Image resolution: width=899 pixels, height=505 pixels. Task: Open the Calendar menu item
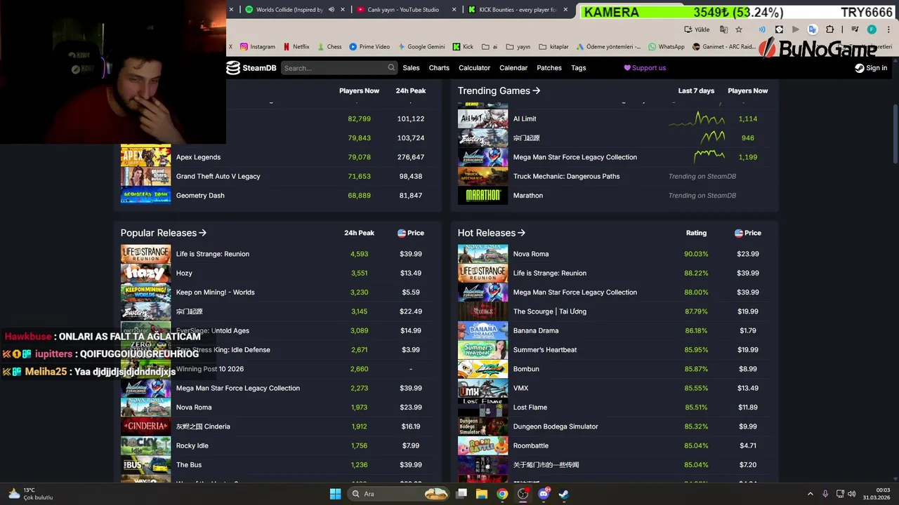pos(513,68)
